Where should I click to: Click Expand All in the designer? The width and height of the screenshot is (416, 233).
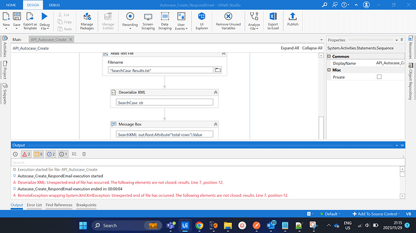[290, 48]
